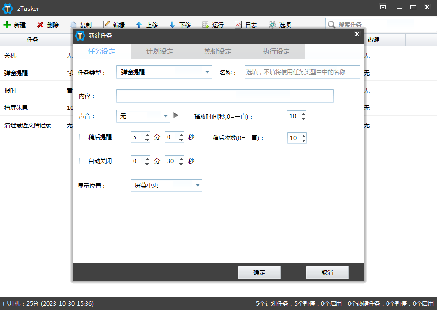
Task: Click the 新建 (New) toolbar icon
Action: pyautogui.click(x=7, y=25)
